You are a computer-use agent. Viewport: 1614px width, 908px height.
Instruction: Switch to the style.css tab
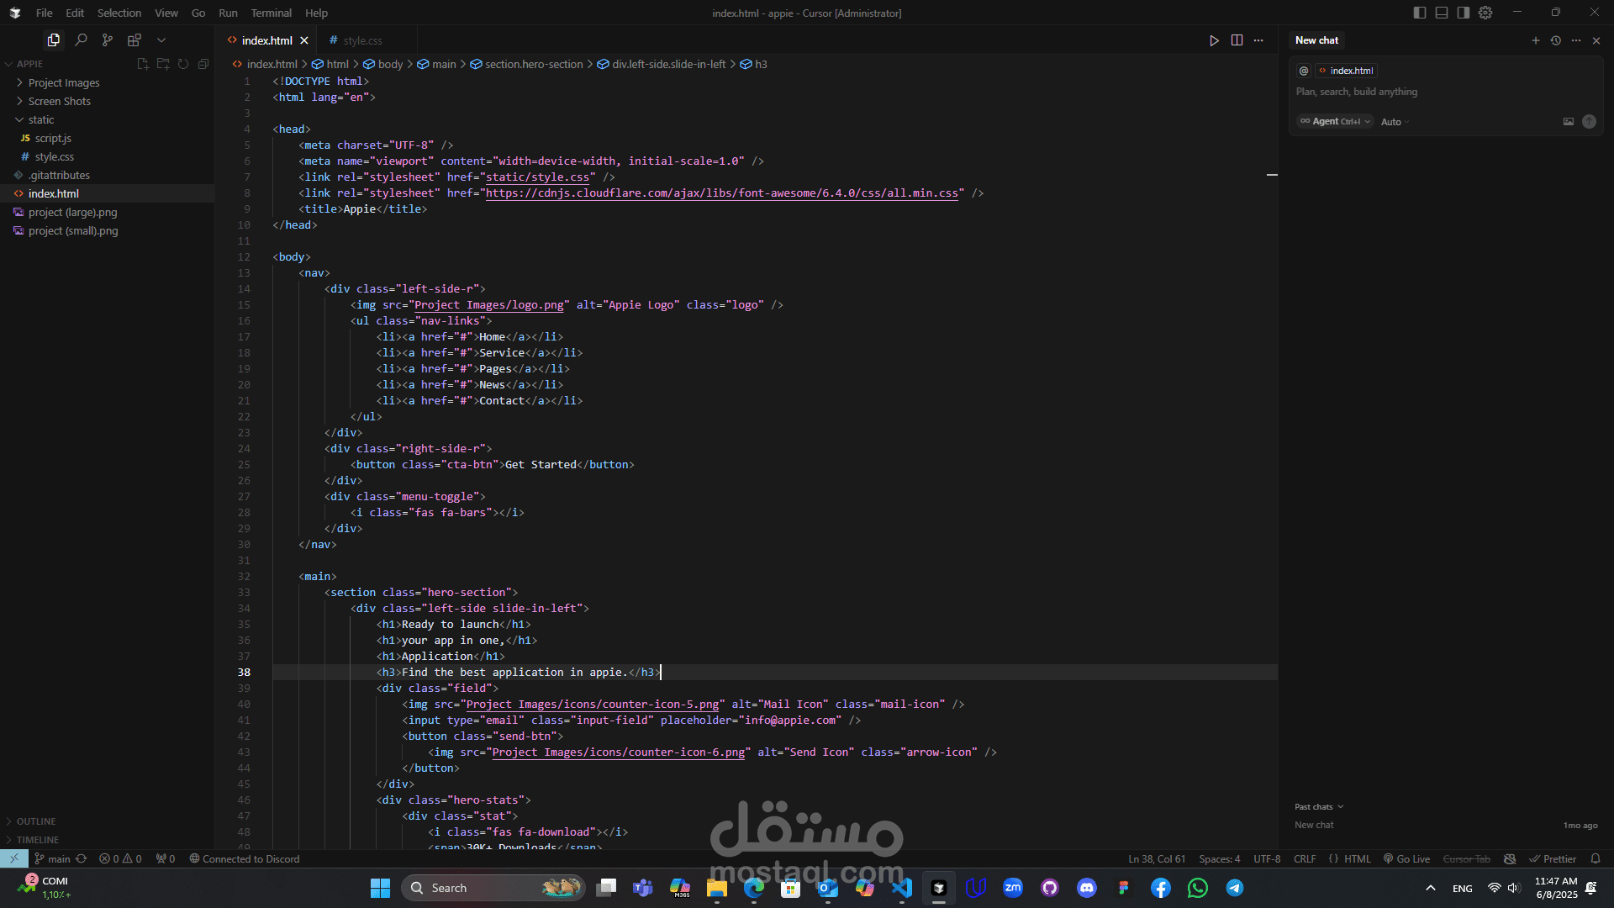tap(362, 40)
